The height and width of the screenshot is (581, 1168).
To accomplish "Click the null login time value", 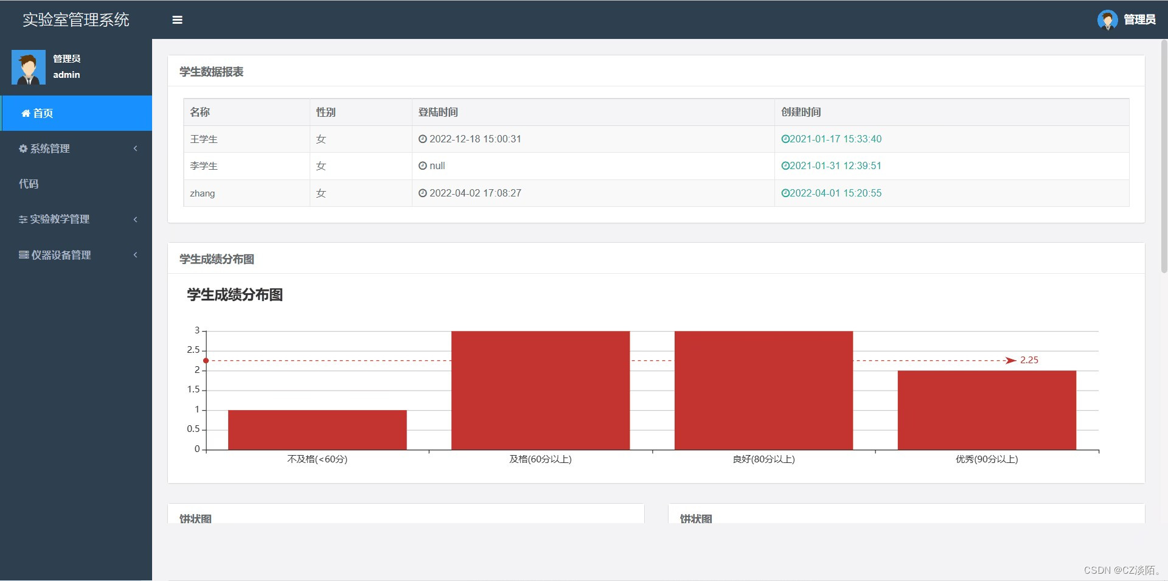I will [x=437, y=165].
